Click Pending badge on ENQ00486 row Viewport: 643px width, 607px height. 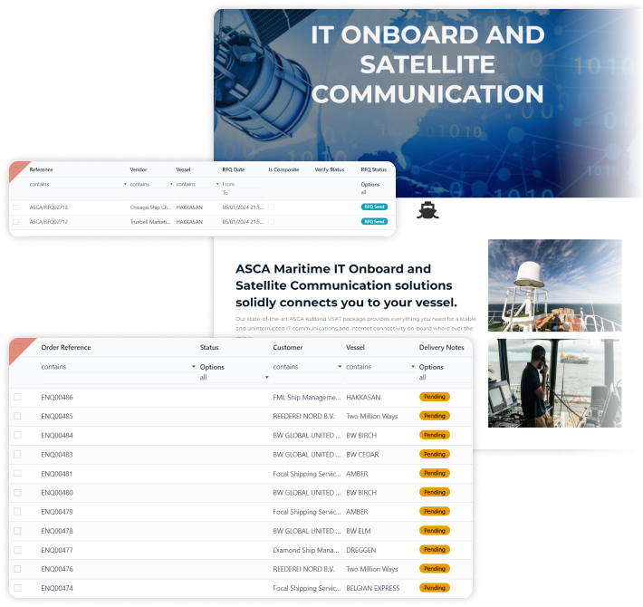tap(435, 397)
